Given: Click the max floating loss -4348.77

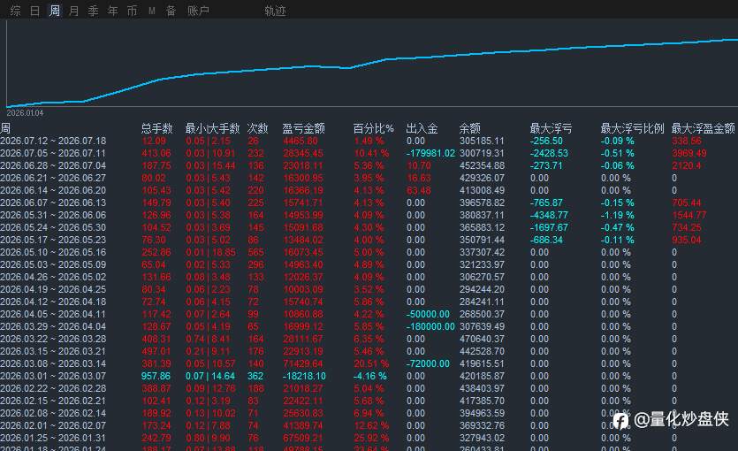Looking at the screenshot, I should tap(549, 215).
